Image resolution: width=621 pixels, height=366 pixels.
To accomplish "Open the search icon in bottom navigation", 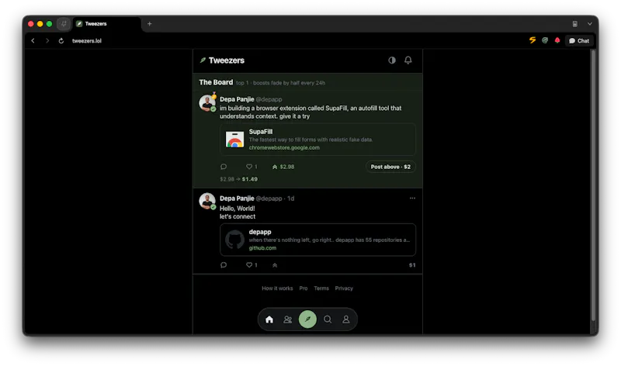I will click(x=328, y=319).
